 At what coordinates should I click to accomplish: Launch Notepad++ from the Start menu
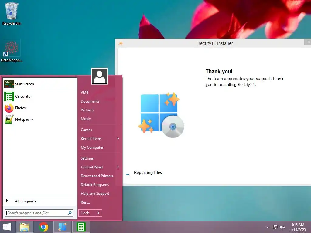39,120
